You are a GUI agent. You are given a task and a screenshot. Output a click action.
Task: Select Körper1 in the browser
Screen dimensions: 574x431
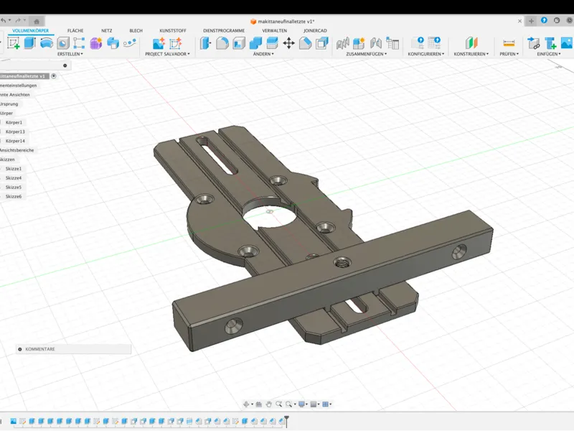(x=14, y=122)
